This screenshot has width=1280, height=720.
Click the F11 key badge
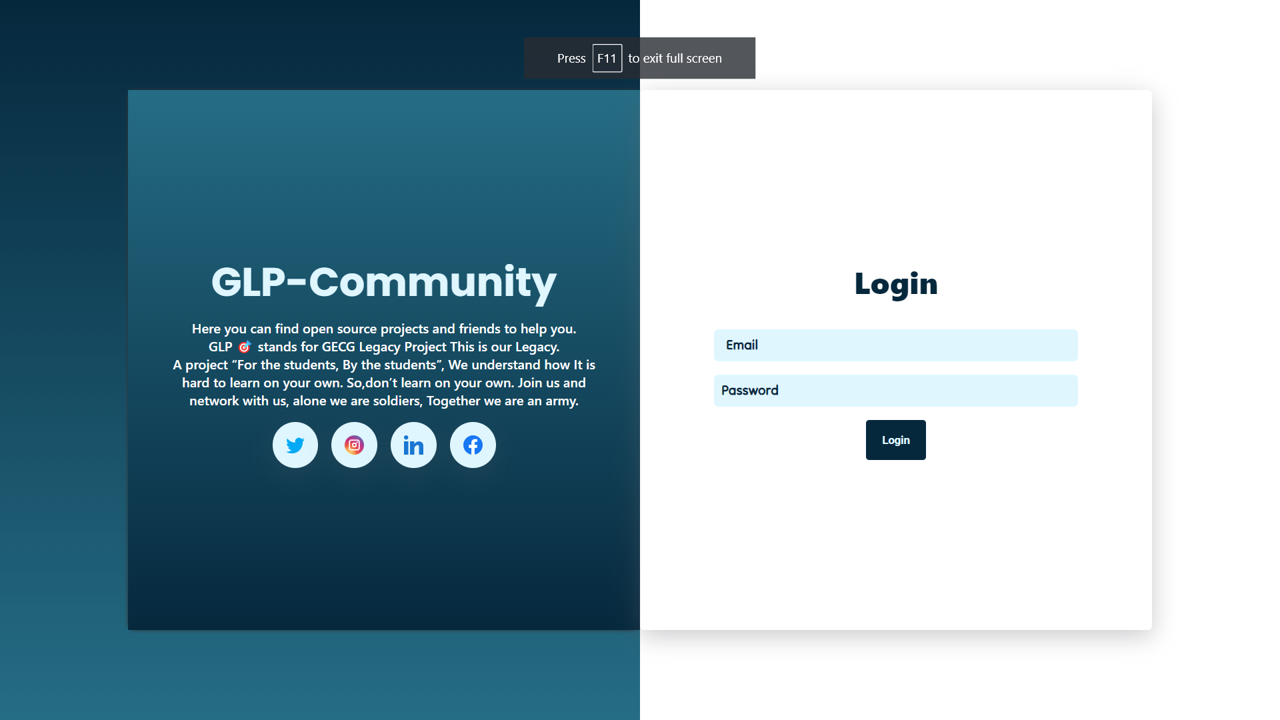coord(607,59)
